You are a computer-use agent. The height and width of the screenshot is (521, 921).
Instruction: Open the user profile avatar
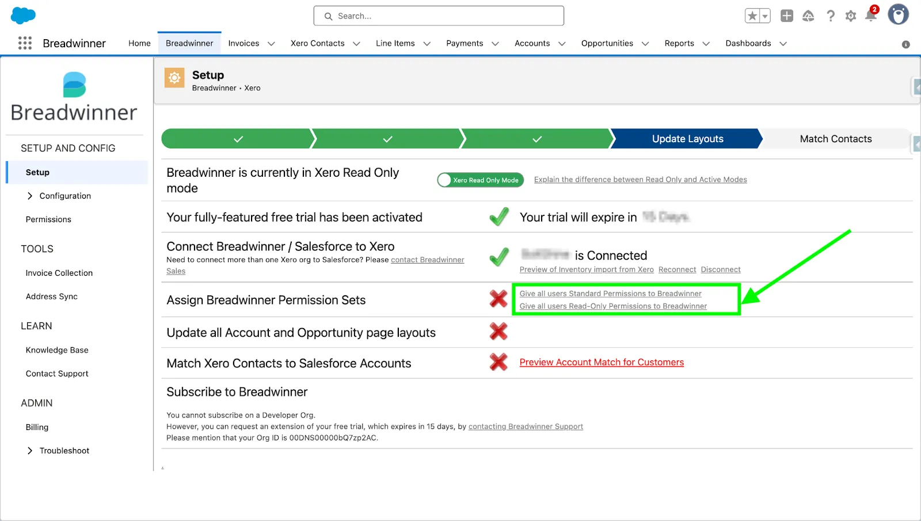coord(898,15)
